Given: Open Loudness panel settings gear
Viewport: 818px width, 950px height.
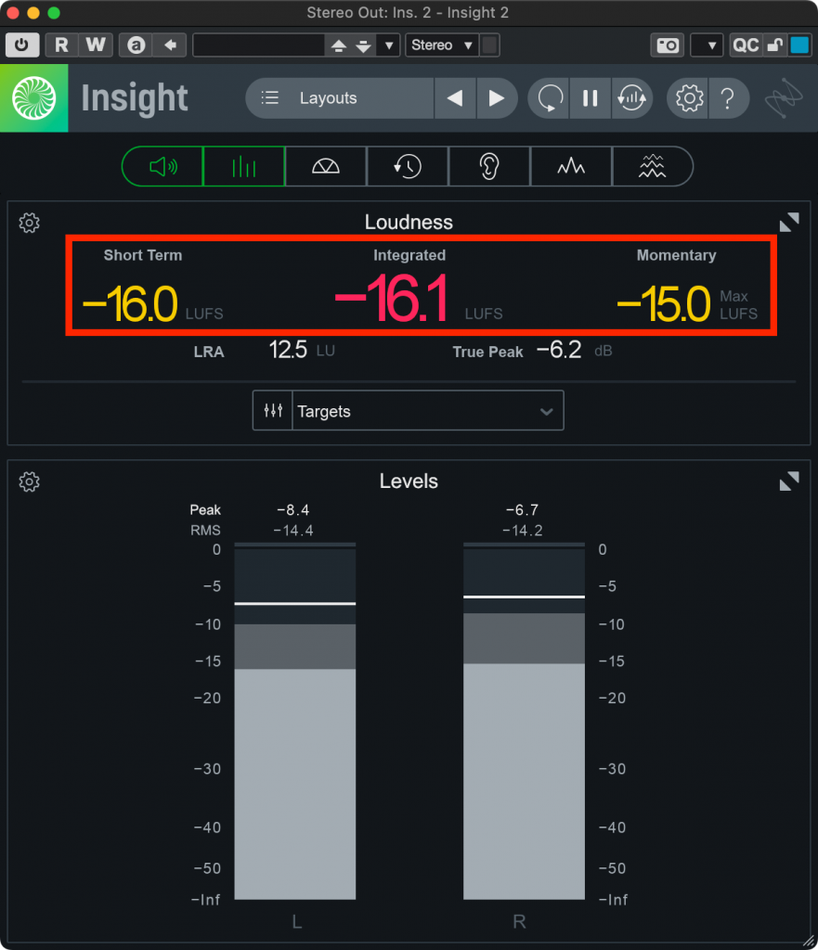Looking at the screenshot, I should (x=30, y=223).
